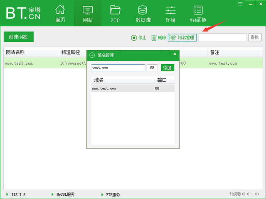
Task: Open the Web面板 panel icon
Action: click(x=198, y=10)
